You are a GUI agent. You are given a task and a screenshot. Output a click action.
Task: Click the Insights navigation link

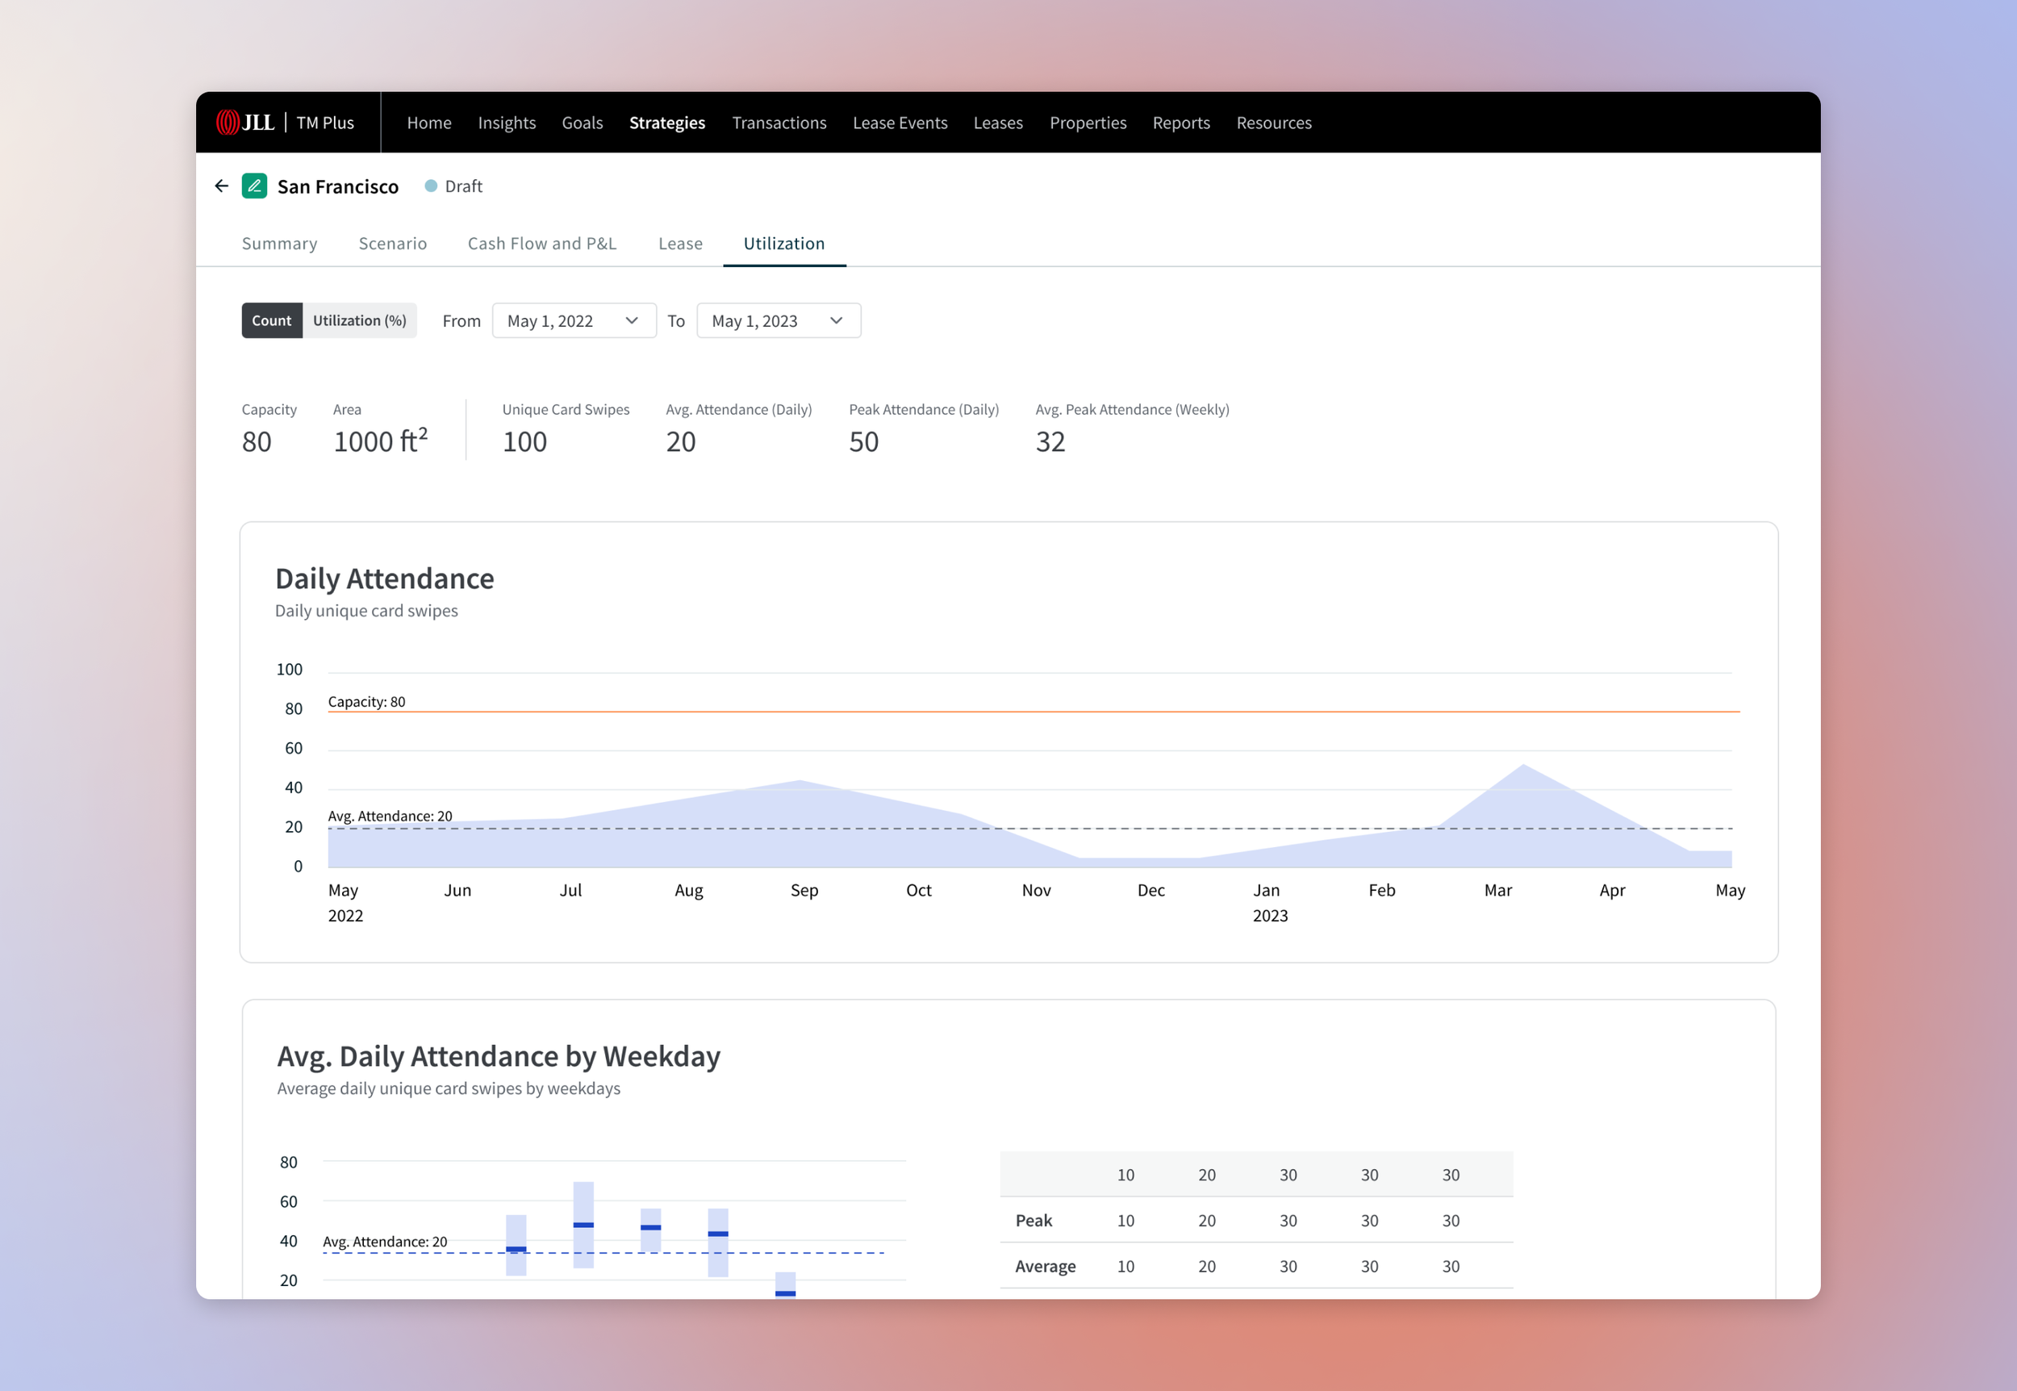(506, 123)
